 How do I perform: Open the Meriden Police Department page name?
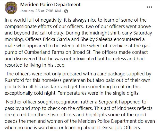pos(50,4)
